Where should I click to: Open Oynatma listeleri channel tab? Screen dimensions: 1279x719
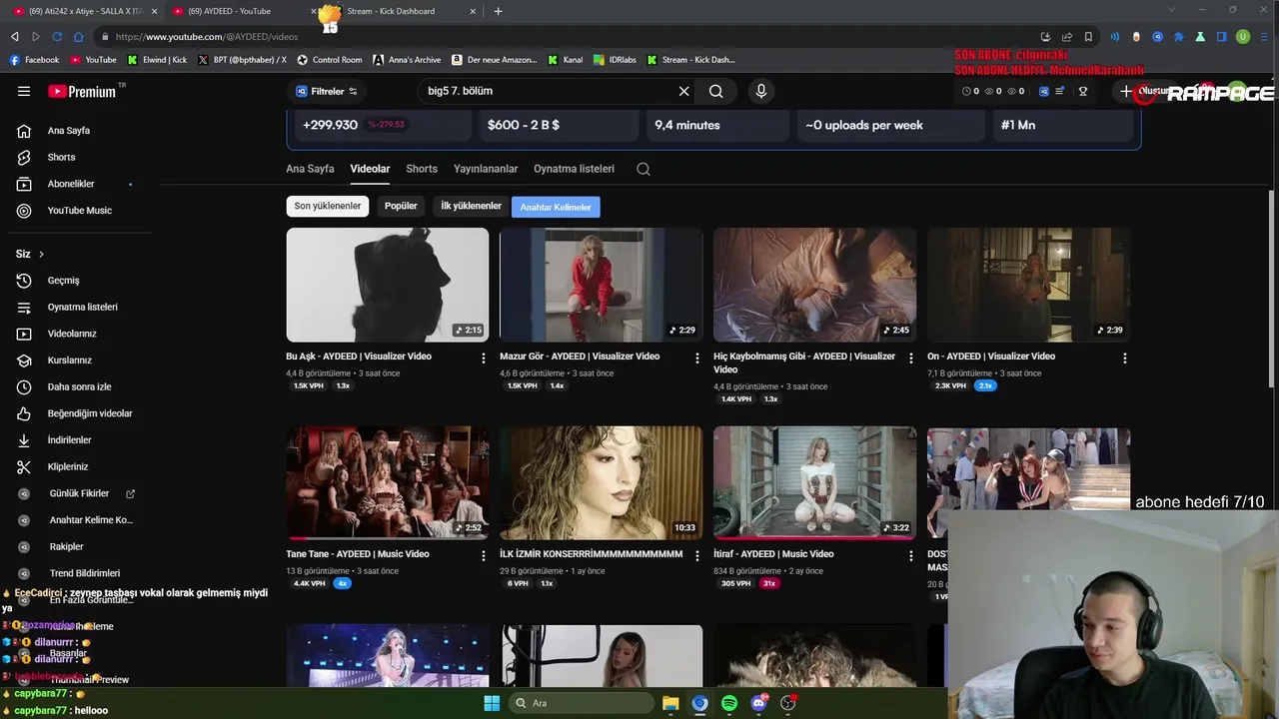(x=574, y=169)
